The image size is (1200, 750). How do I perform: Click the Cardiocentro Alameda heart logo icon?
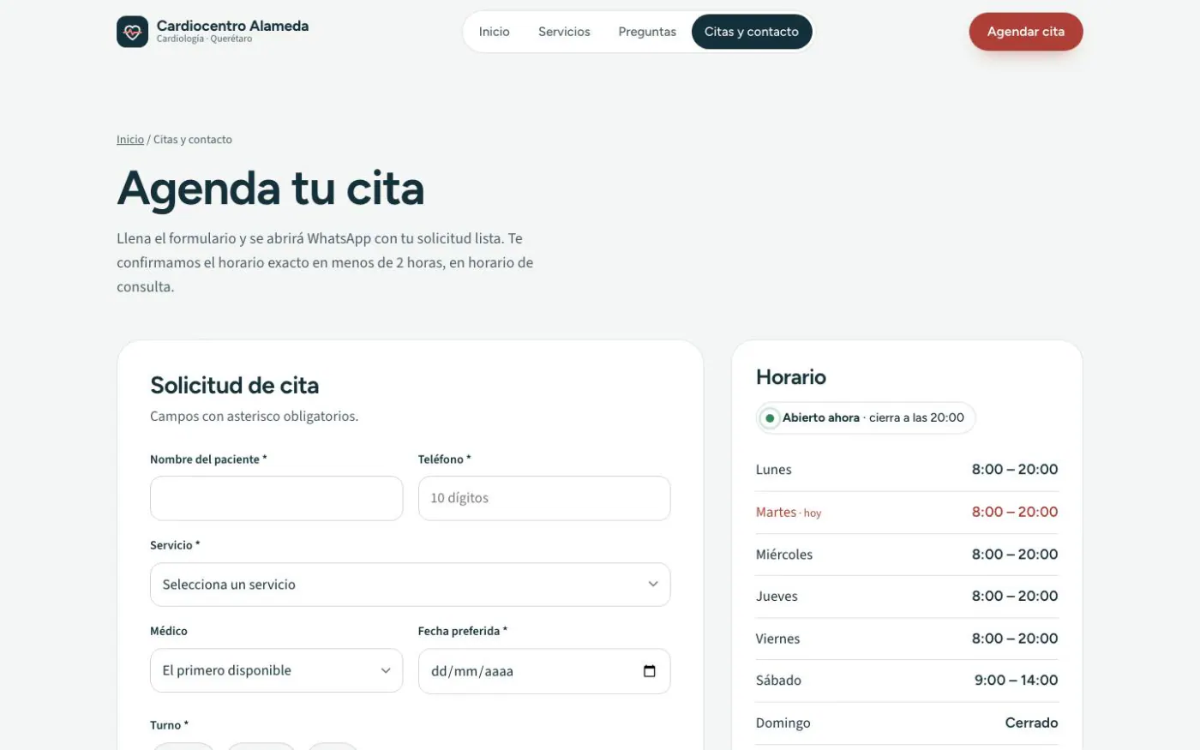132,32
